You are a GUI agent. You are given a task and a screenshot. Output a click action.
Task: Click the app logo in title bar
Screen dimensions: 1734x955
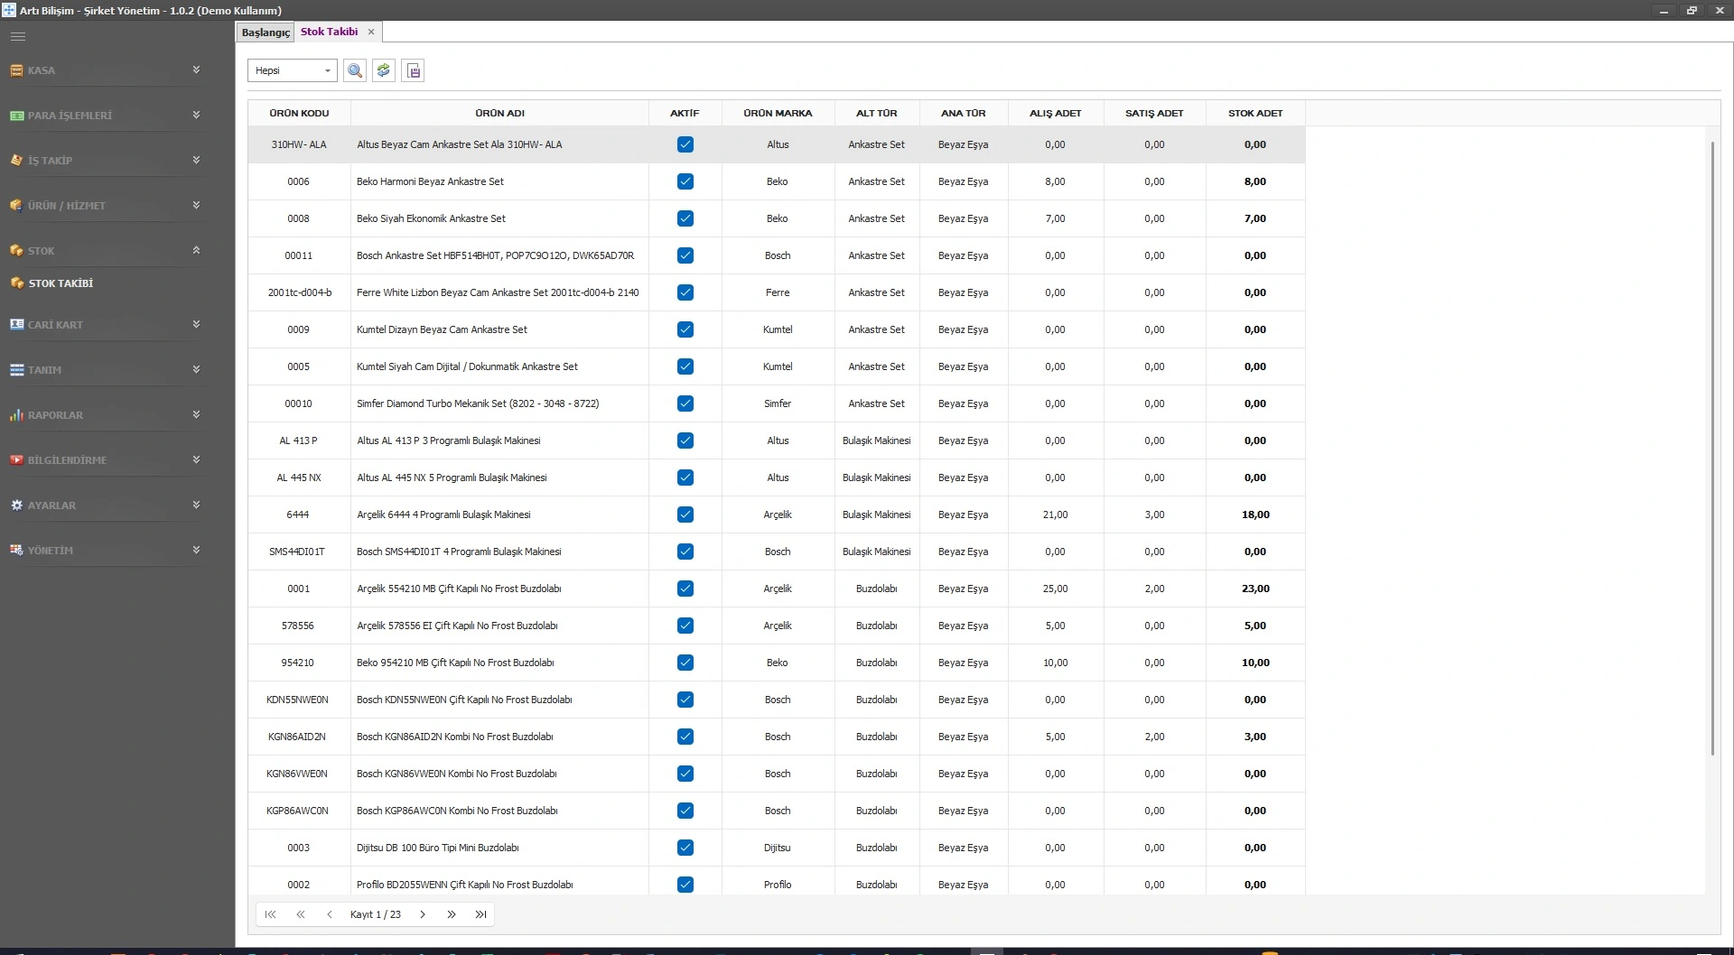[x=9, y=10]
